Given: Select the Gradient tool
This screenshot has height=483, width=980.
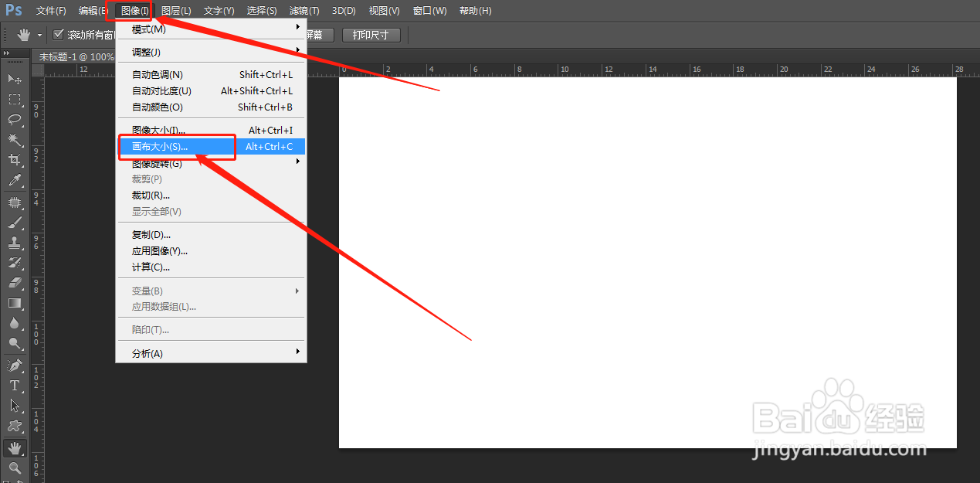Looking at the screenshot, I should pyautogui.click(x=15, y=303).
